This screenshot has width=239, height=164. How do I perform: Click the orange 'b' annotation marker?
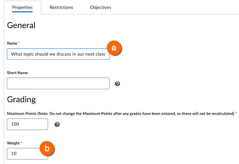point(47,148)
